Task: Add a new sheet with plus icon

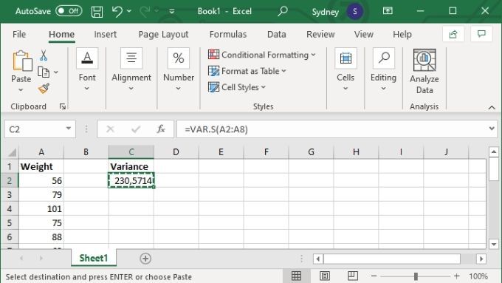Action: (x=145, y=259)
